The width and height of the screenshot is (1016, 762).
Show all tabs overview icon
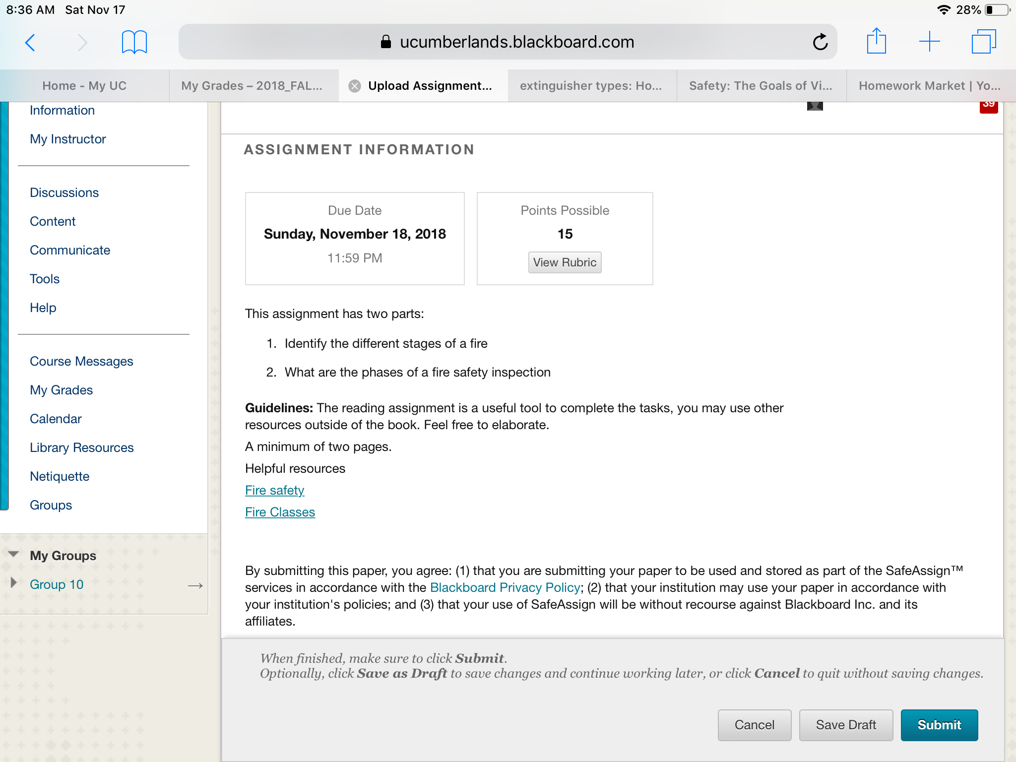click(x=984, y=41)
